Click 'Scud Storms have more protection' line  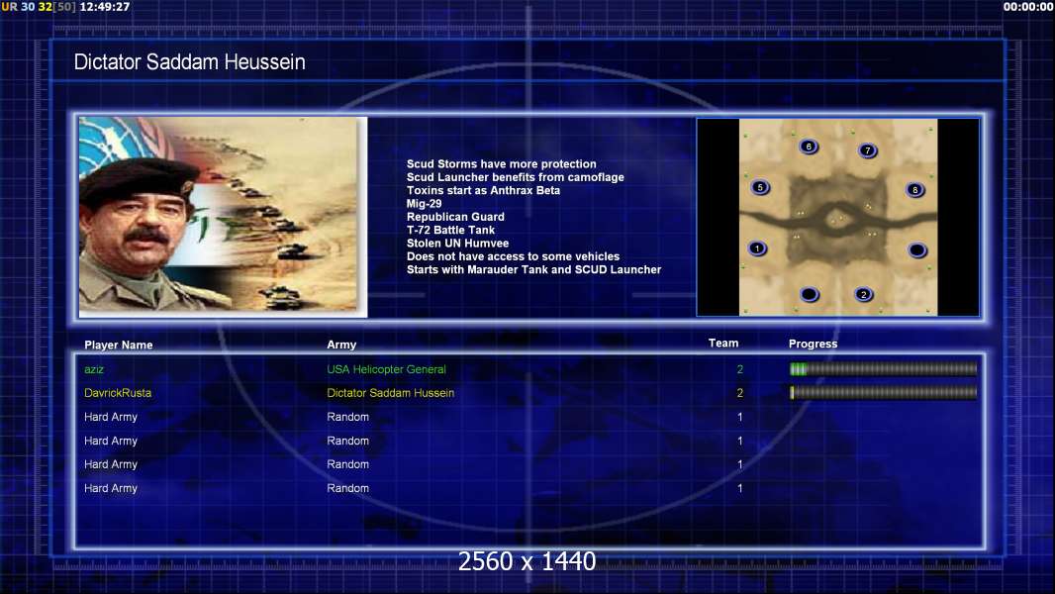[501, 164]
